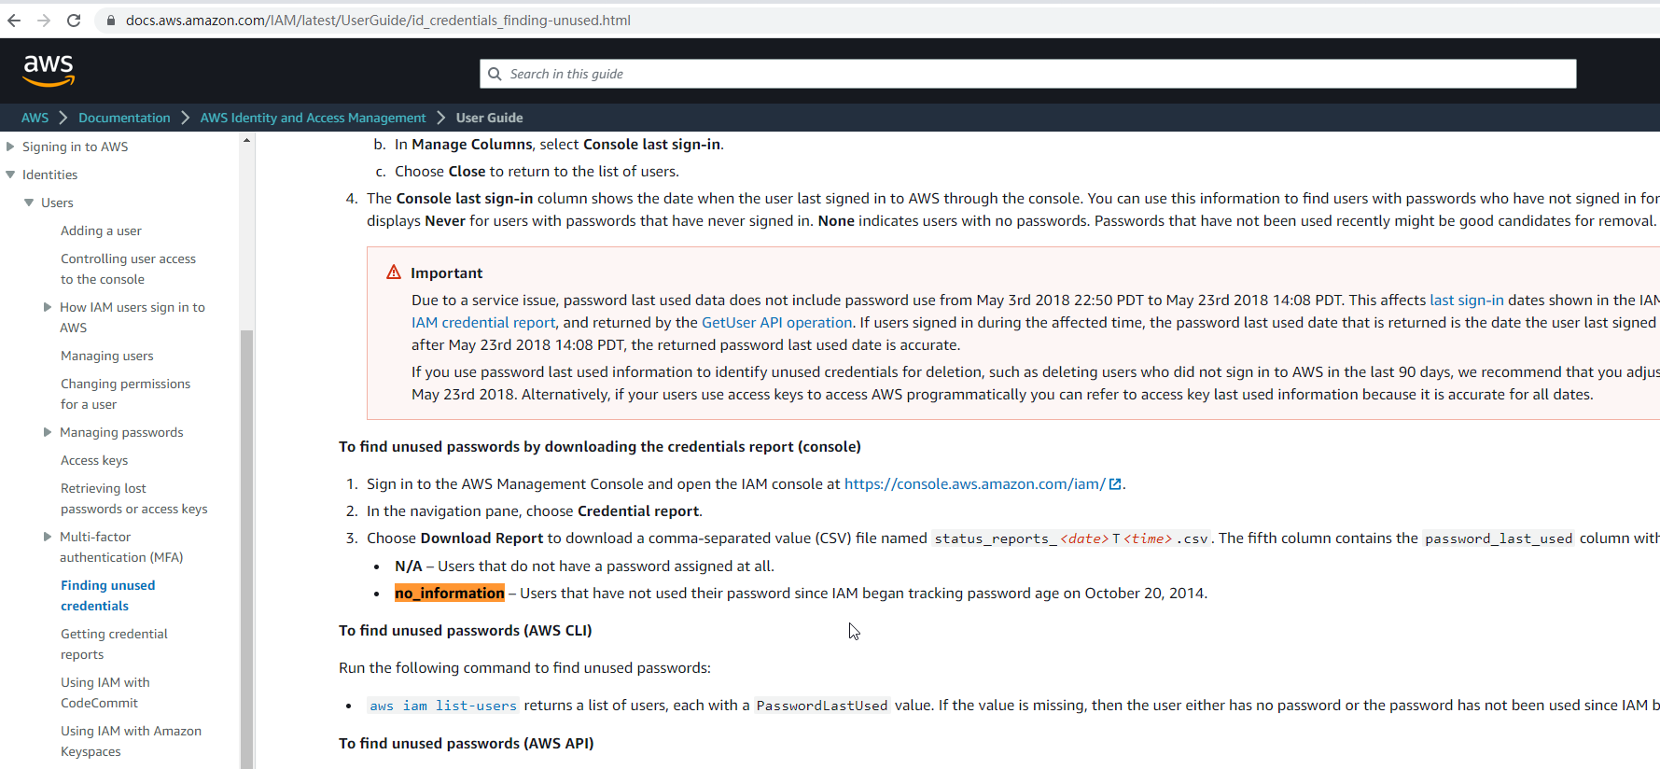Expand Managing passwords node arrow
Viewport: 1660px width, 769px height.
48,432
